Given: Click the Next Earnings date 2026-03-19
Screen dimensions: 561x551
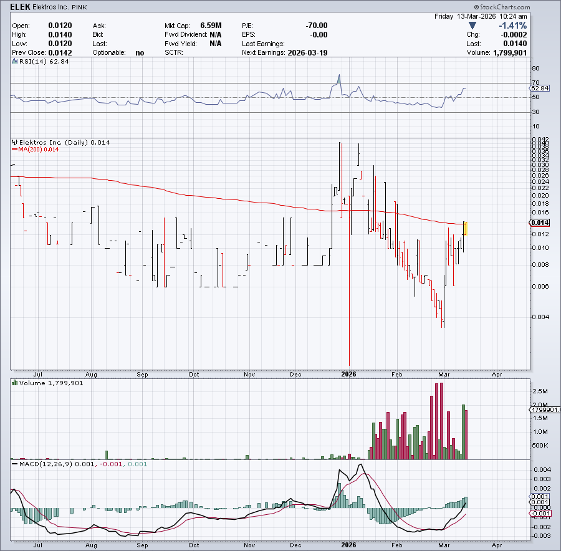Looking at the screenshot, I should [307, 52].
